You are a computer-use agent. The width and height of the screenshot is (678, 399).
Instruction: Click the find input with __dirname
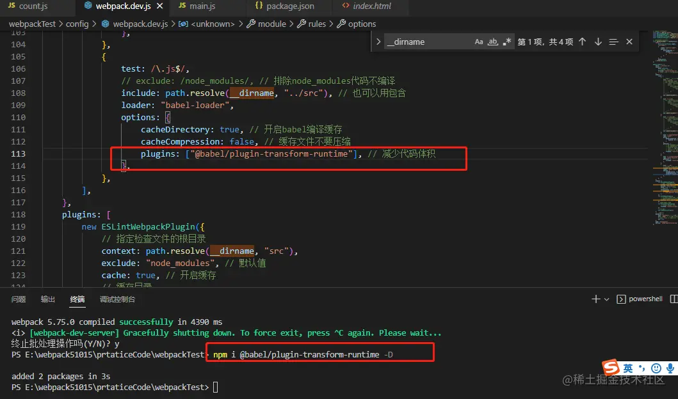(428, 42)
